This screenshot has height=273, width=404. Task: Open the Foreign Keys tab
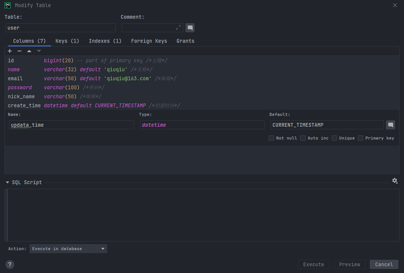[149, 41]
